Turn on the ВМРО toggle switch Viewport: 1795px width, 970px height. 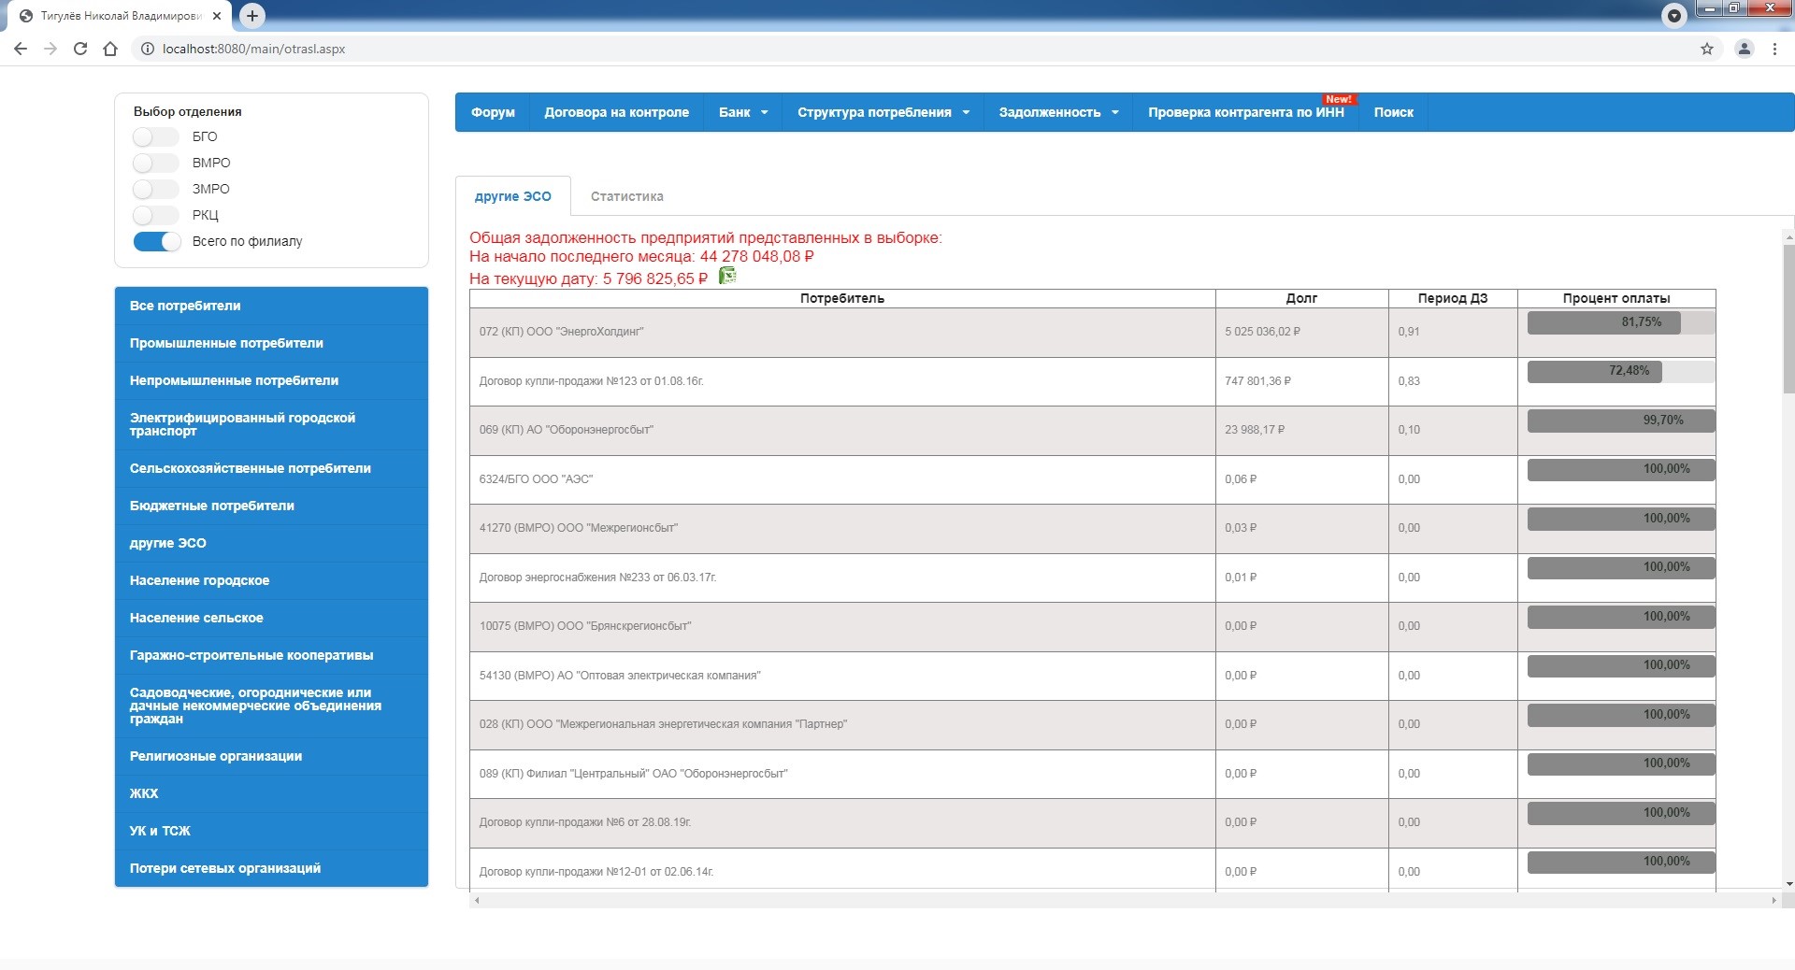pyautogui.click(x=155, y=164)
